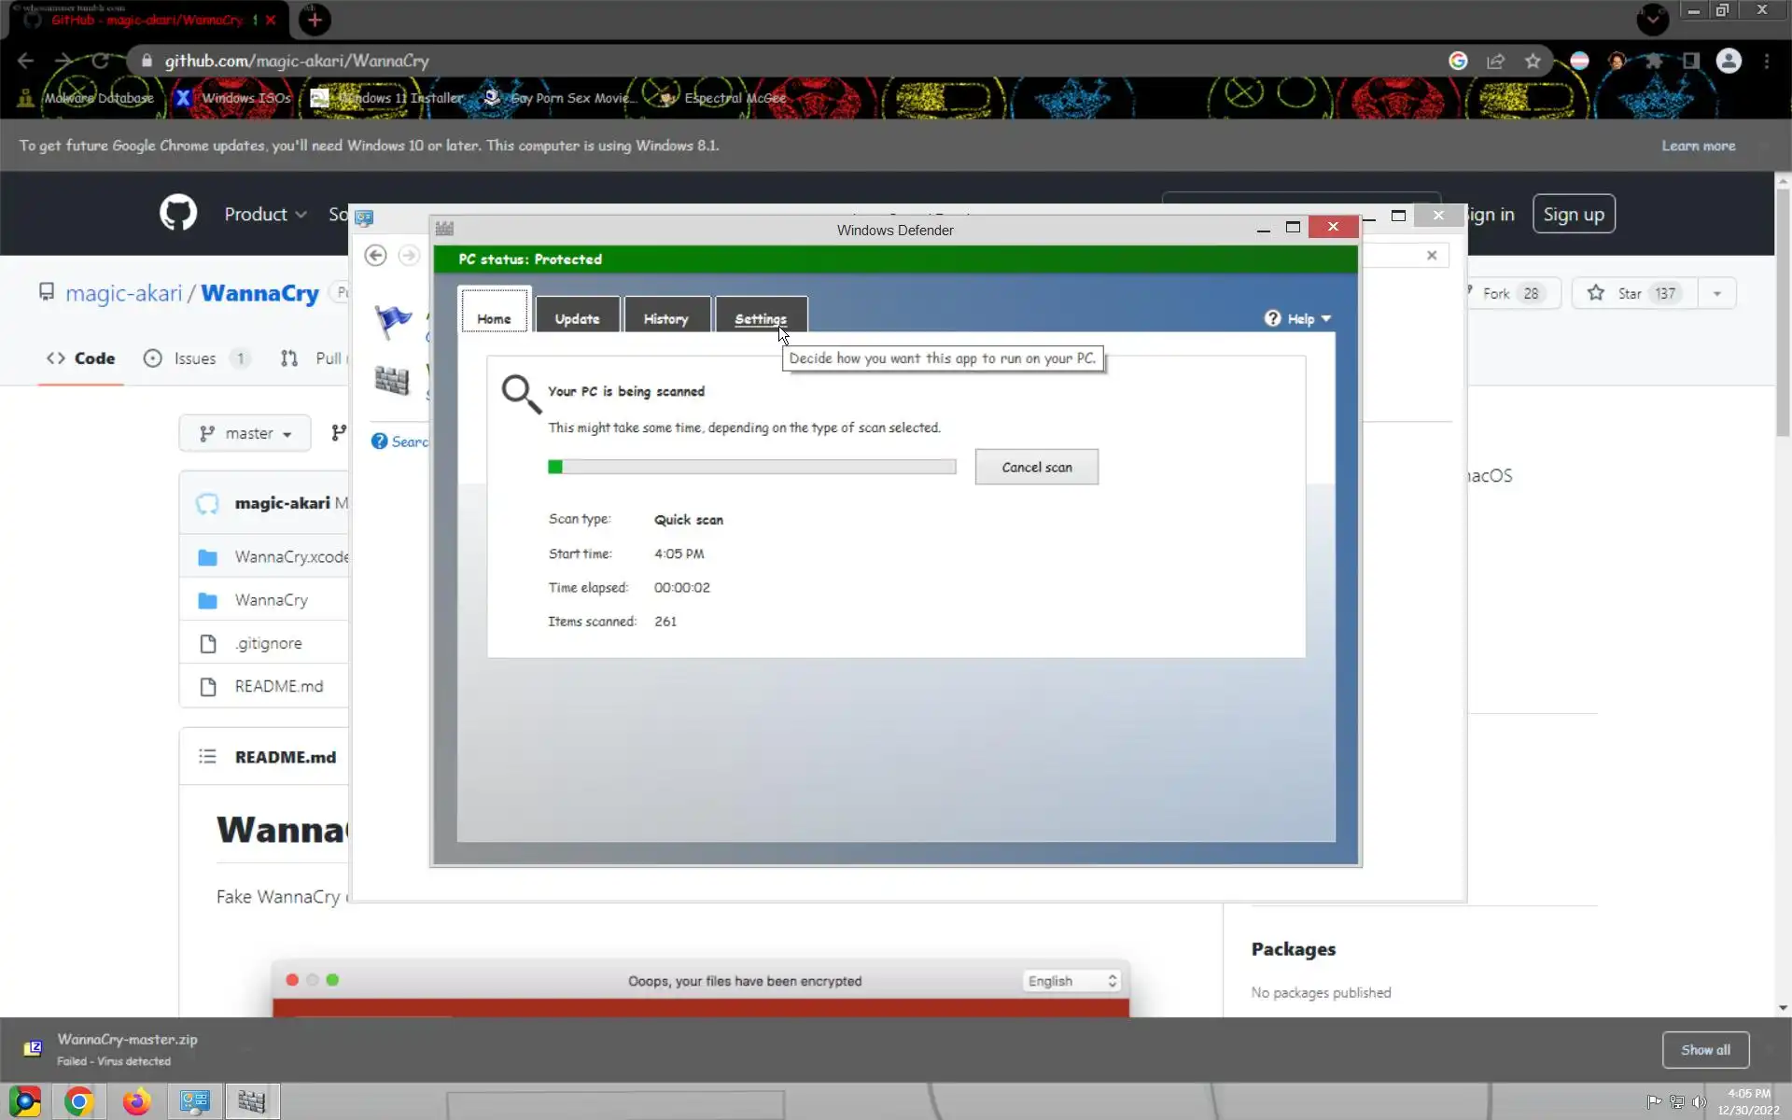The width and height of the screenshot is (1792, 1120).
Task: Click the Show all downloads button
Action: coord(1705,1050)
